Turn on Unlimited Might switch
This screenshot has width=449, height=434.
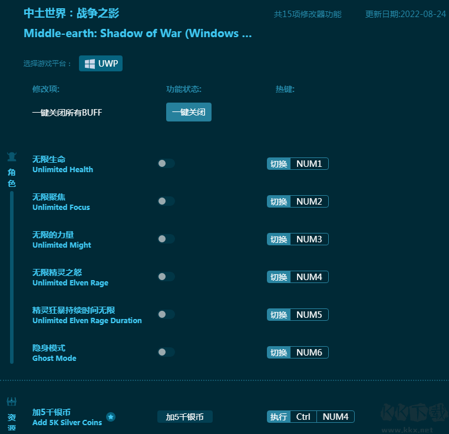[166, 239]
